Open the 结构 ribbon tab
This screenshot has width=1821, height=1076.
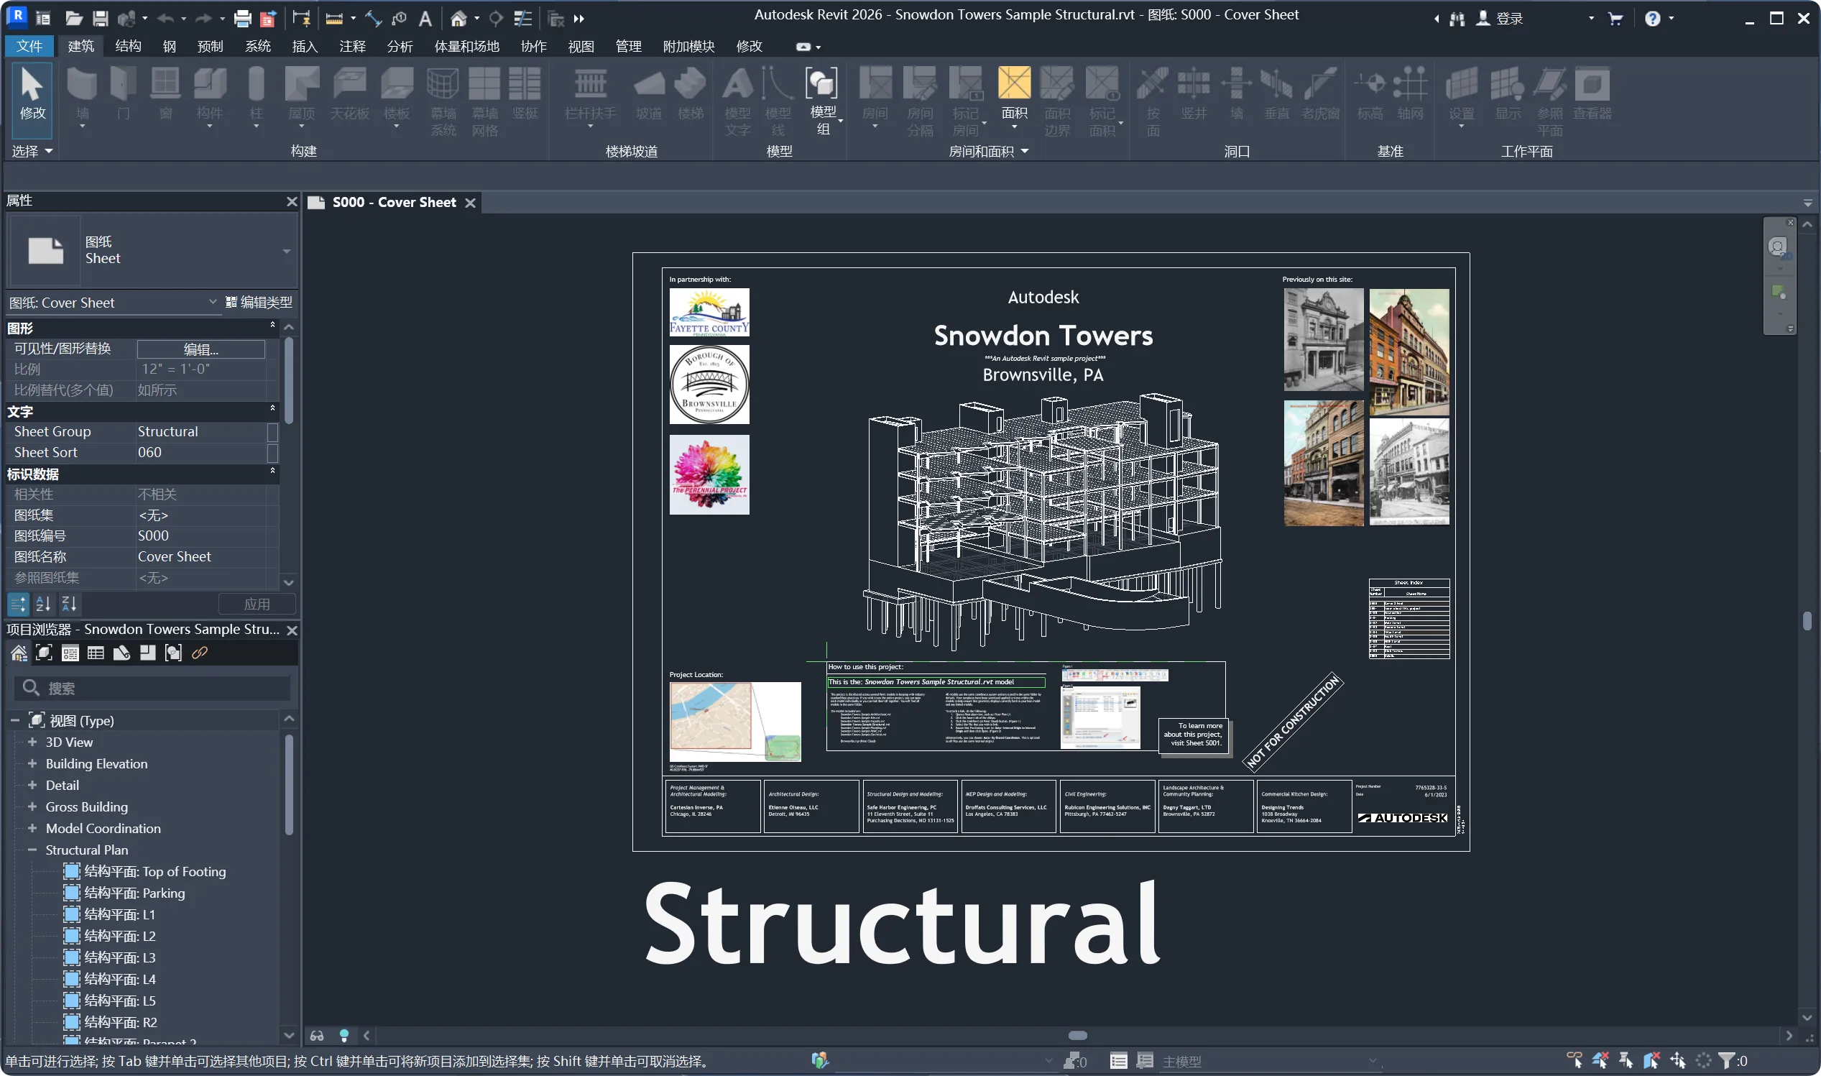[x=128, y=47]
